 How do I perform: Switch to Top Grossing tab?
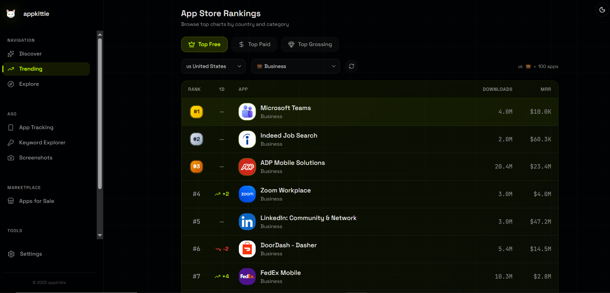[x=310, y=44]
